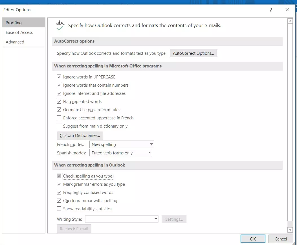Check Suggest from main dictionary only

click(59, 126)
